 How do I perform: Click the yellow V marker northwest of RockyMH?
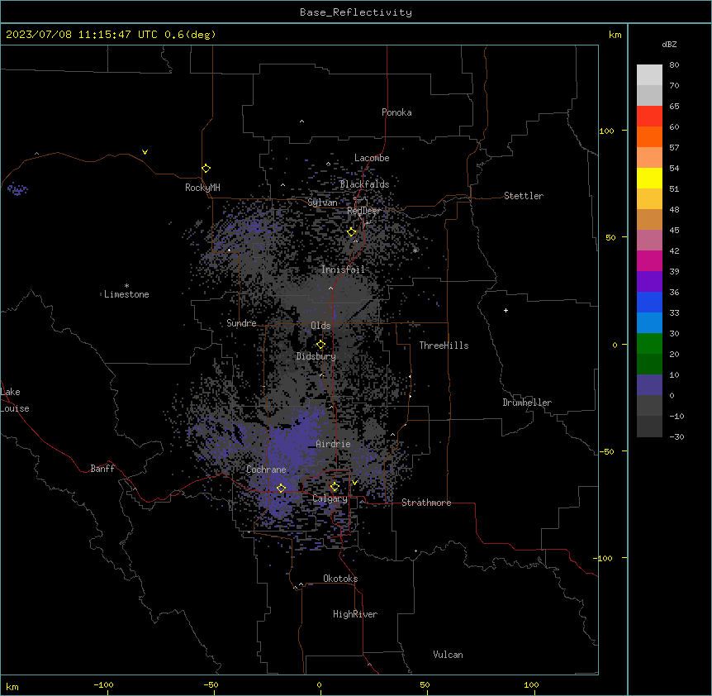click(145, 152)
